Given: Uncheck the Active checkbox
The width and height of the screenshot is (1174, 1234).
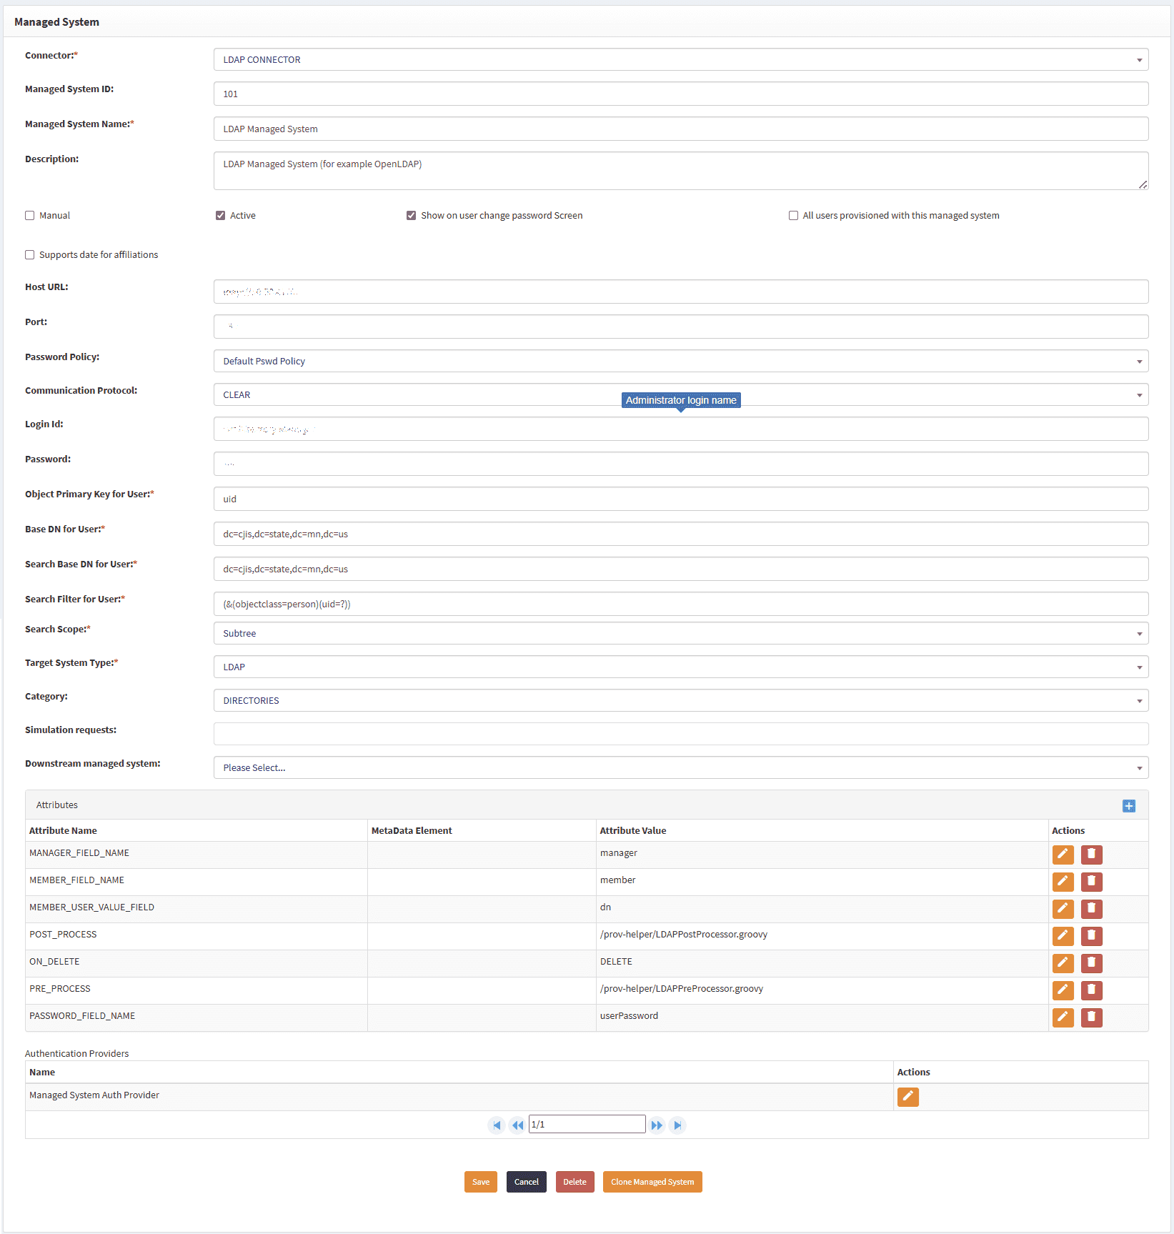Looking at the screenshot, I should click(x=221, y=216).
